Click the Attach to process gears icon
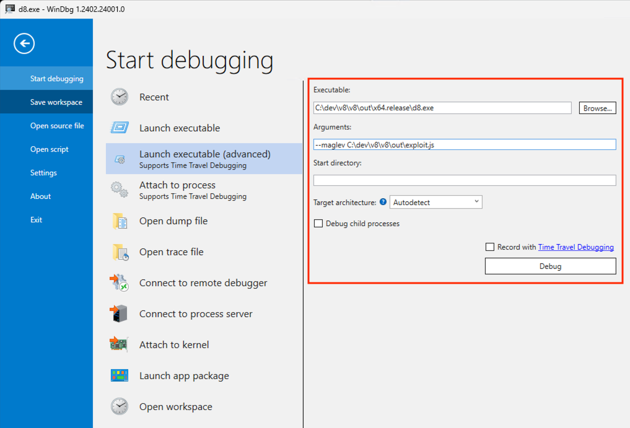 pos(120,190)
